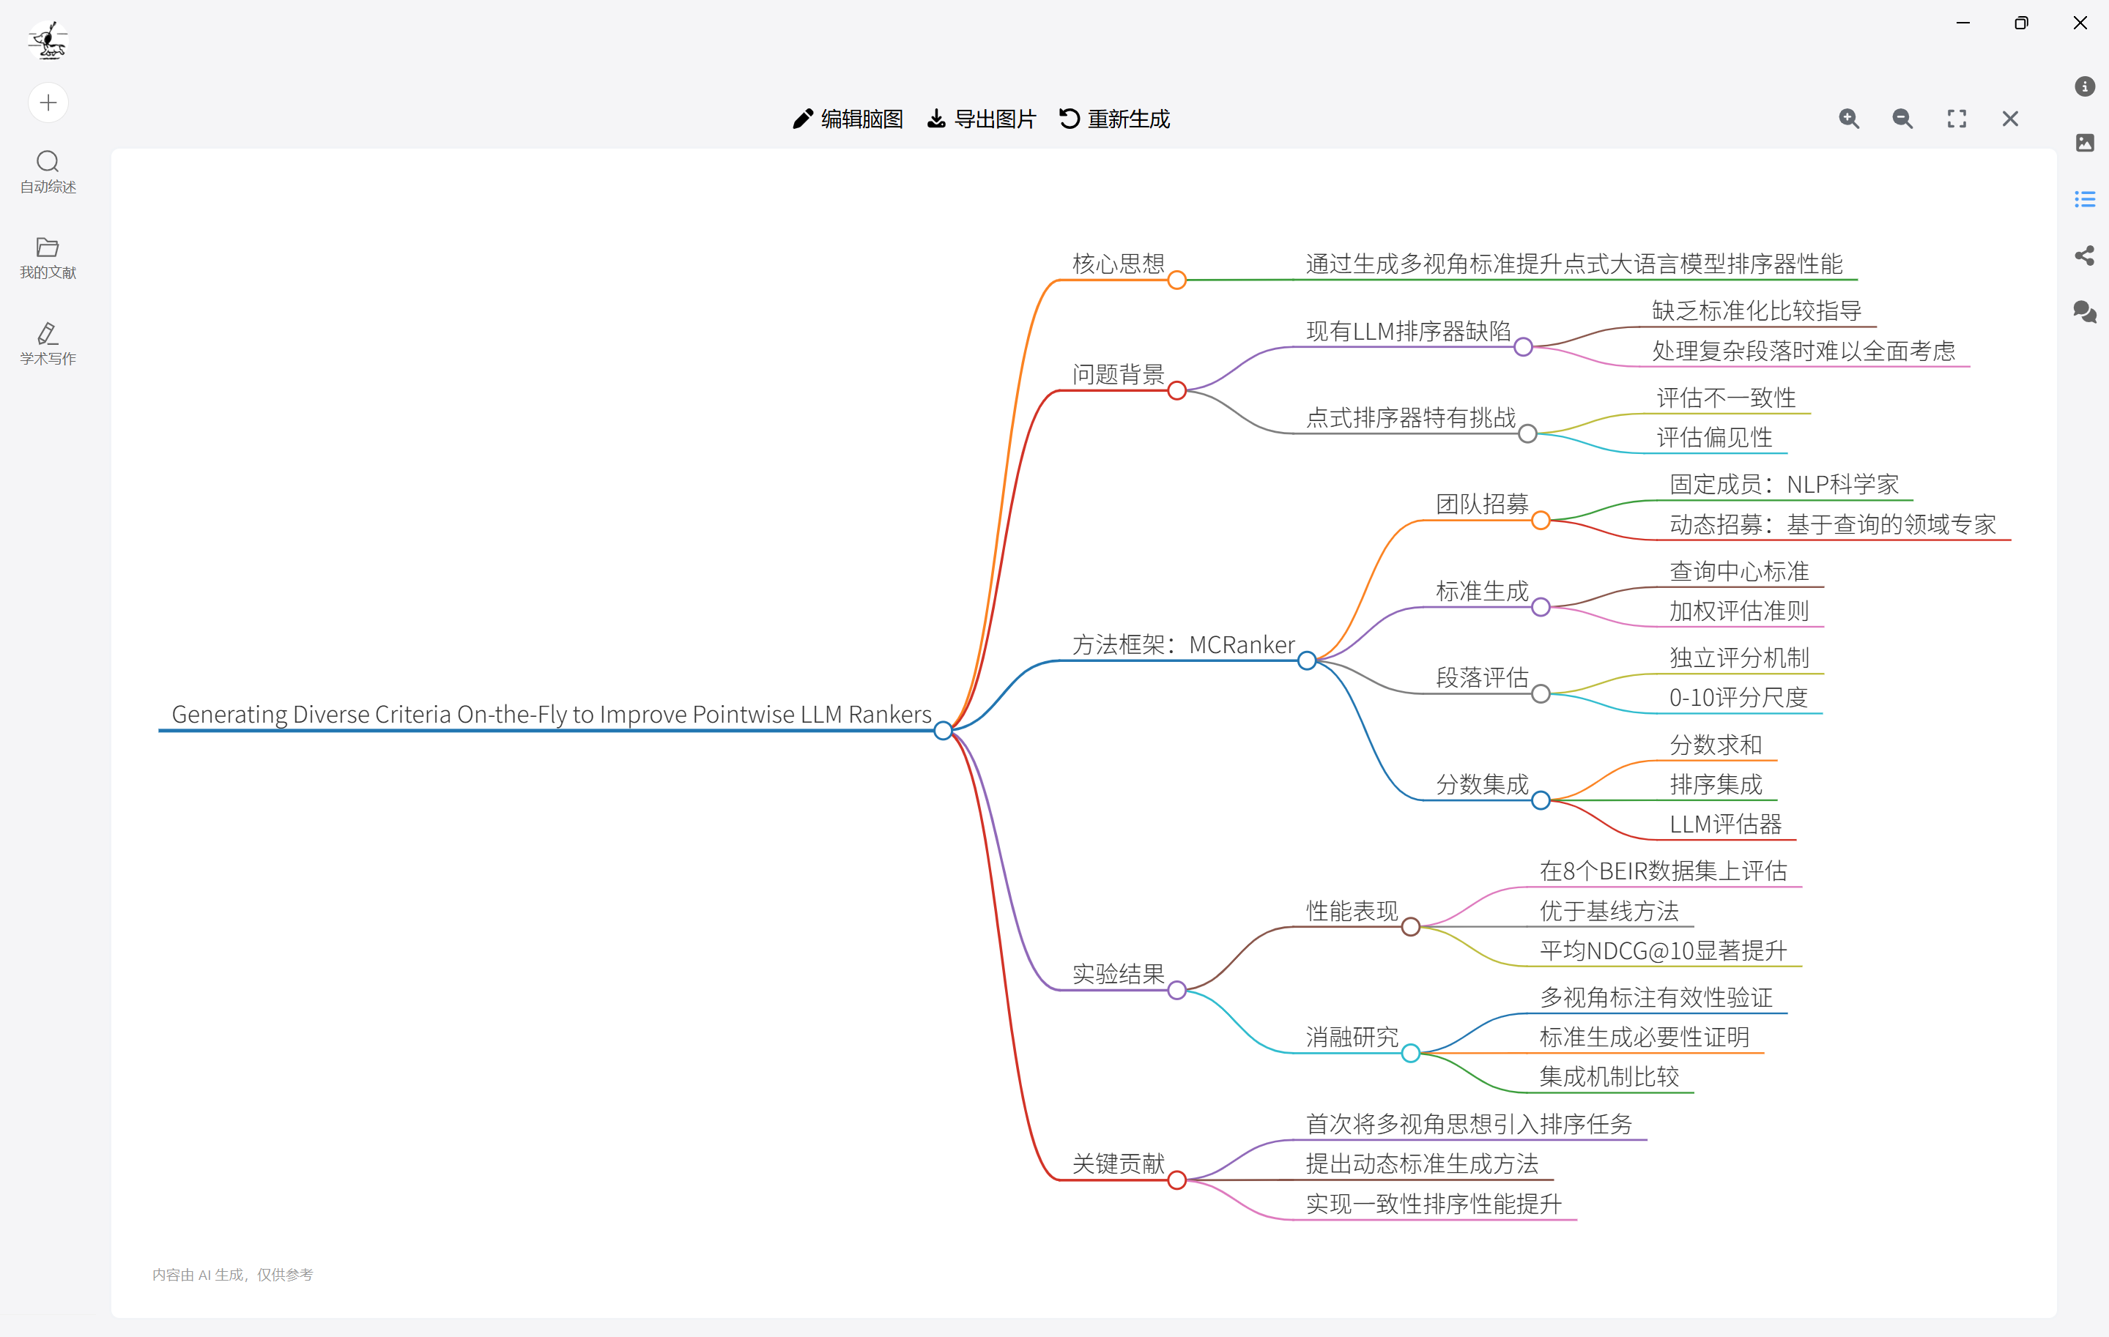Open the chat bubbles icon on right
Image resolution: width=2109 pixels, height=1337 pixels.
coord(2085,312)
